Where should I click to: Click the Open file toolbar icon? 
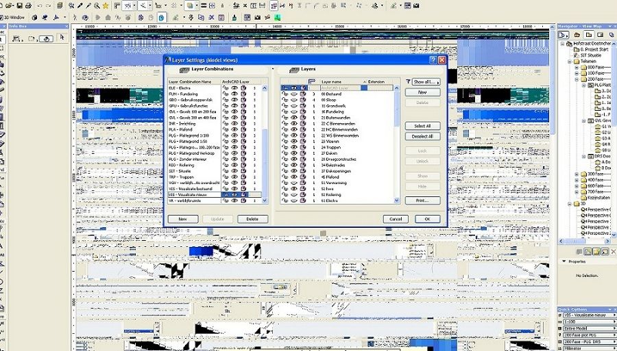pyautogui.click(x=10, y=5)
